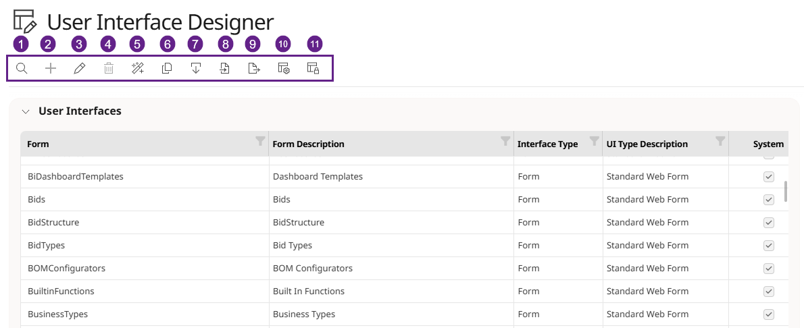This screenshot has height=328, width=804.
Task: Toggle System checkbox for BiDashboardTemplates
Action: point(769,176)
